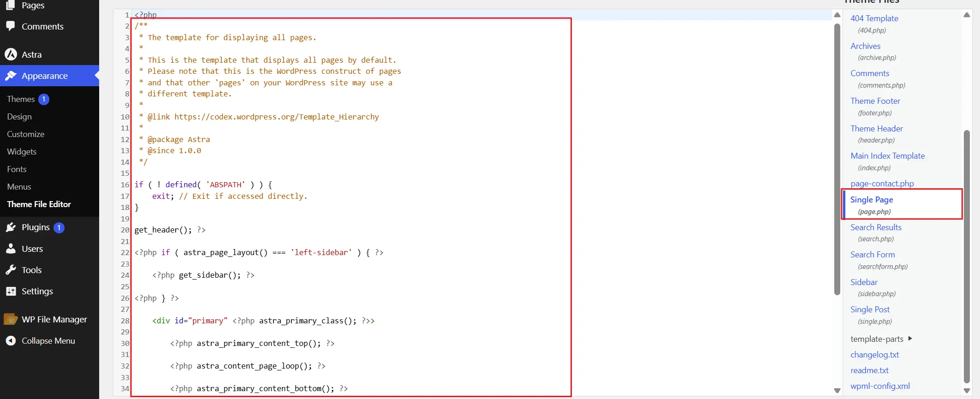Click Collapse Menu in the sidebar

click(49, 340)
